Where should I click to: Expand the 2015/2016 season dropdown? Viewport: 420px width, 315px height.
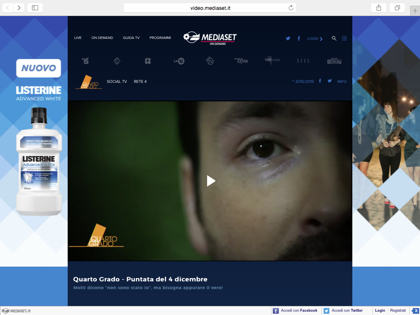pos(303,81)
